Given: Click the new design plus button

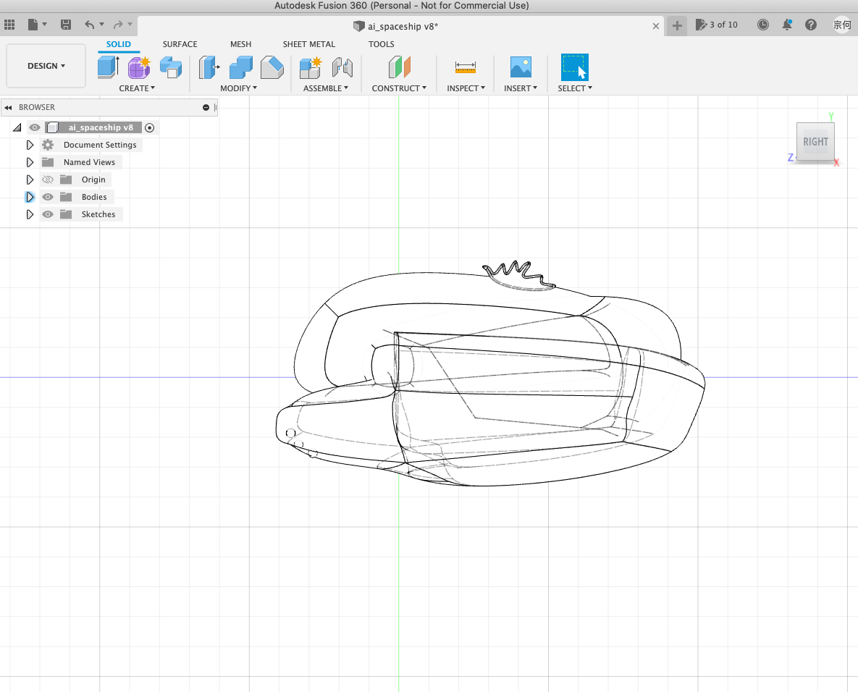Looking at the screenshot, I should pos(676,25).
